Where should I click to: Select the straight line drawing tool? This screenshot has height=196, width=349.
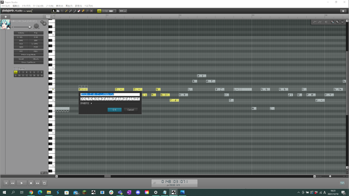click(70, 11)
